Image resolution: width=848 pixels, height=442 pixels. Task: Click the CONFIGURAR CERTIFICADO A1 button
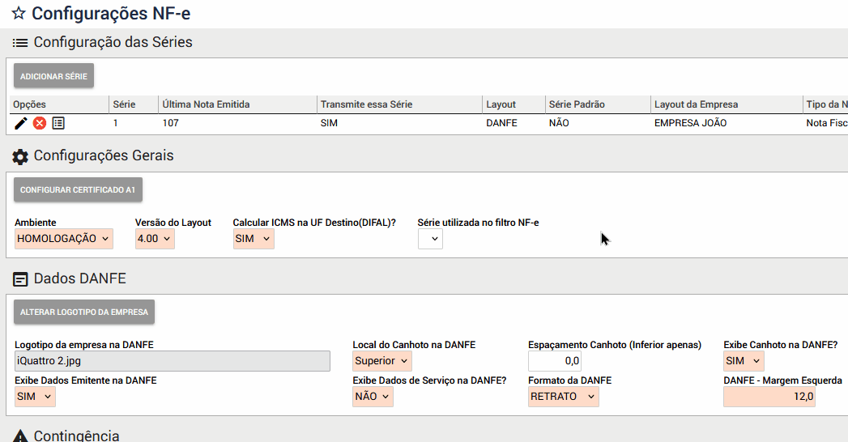pos(78,190)
